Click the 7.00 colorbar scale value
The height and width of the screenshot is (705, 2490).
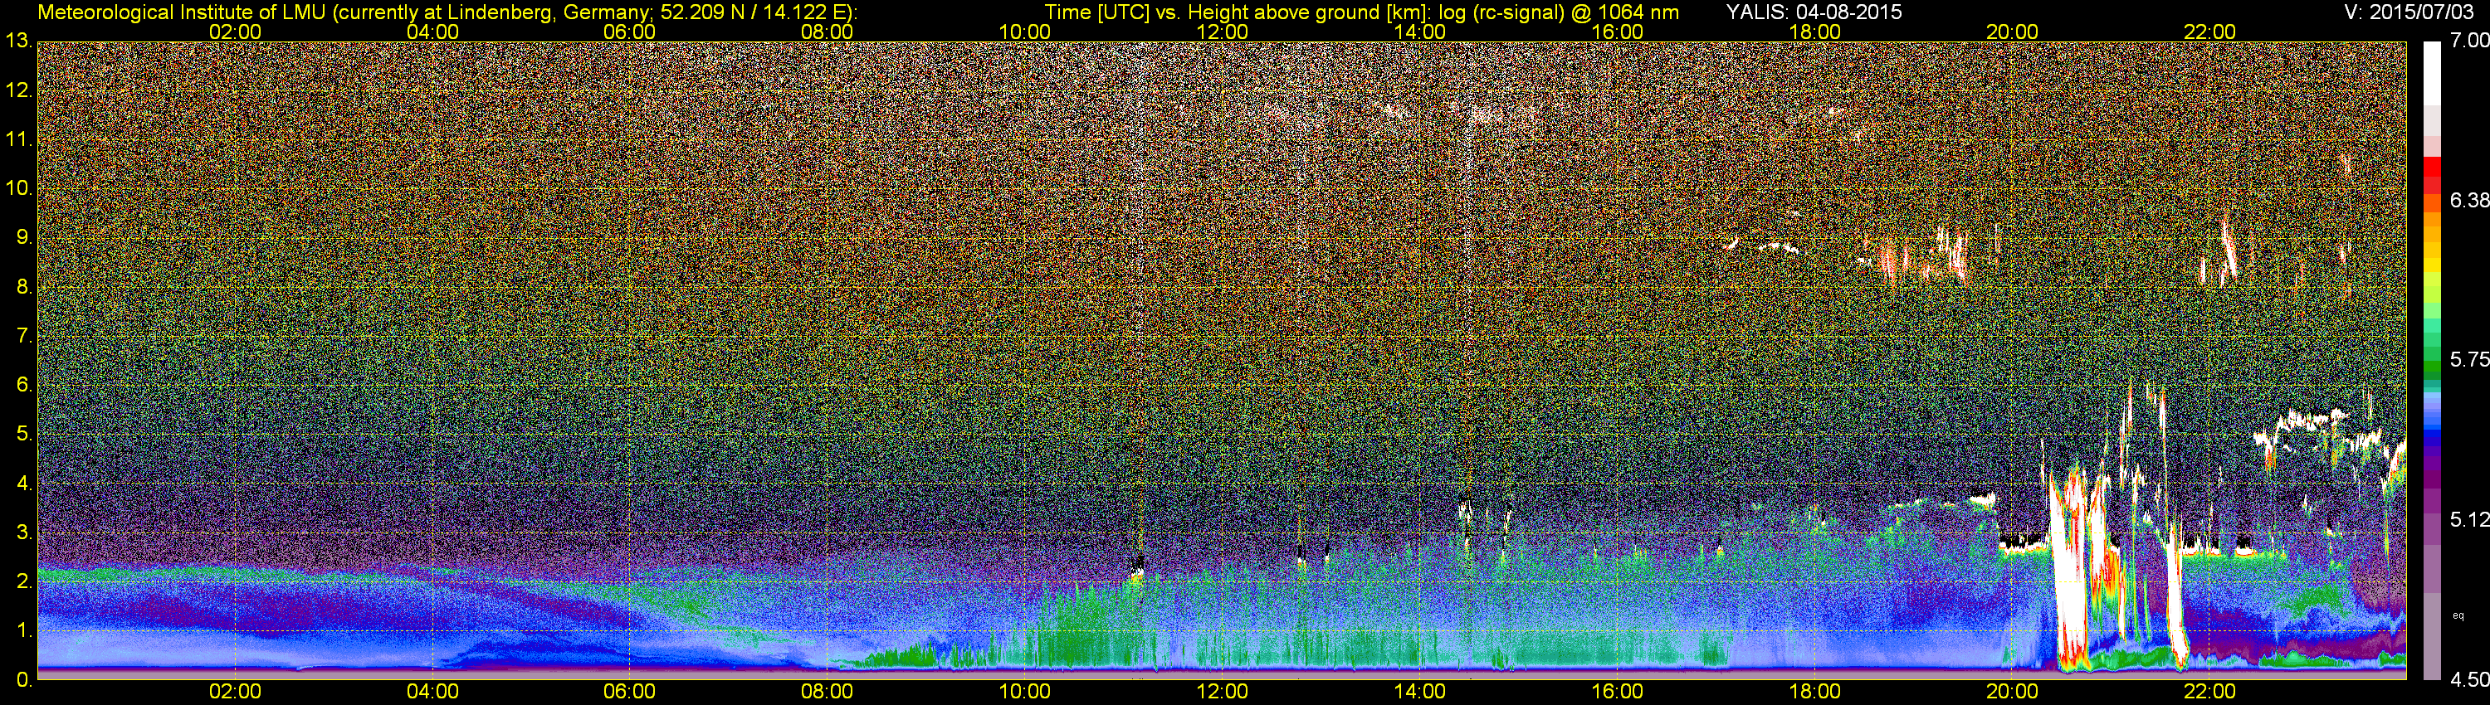point(2471,40)
